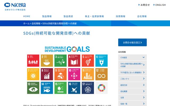Open SDGs(持続可能な開発目標)への貢献 in sidebar

point(133,65)
